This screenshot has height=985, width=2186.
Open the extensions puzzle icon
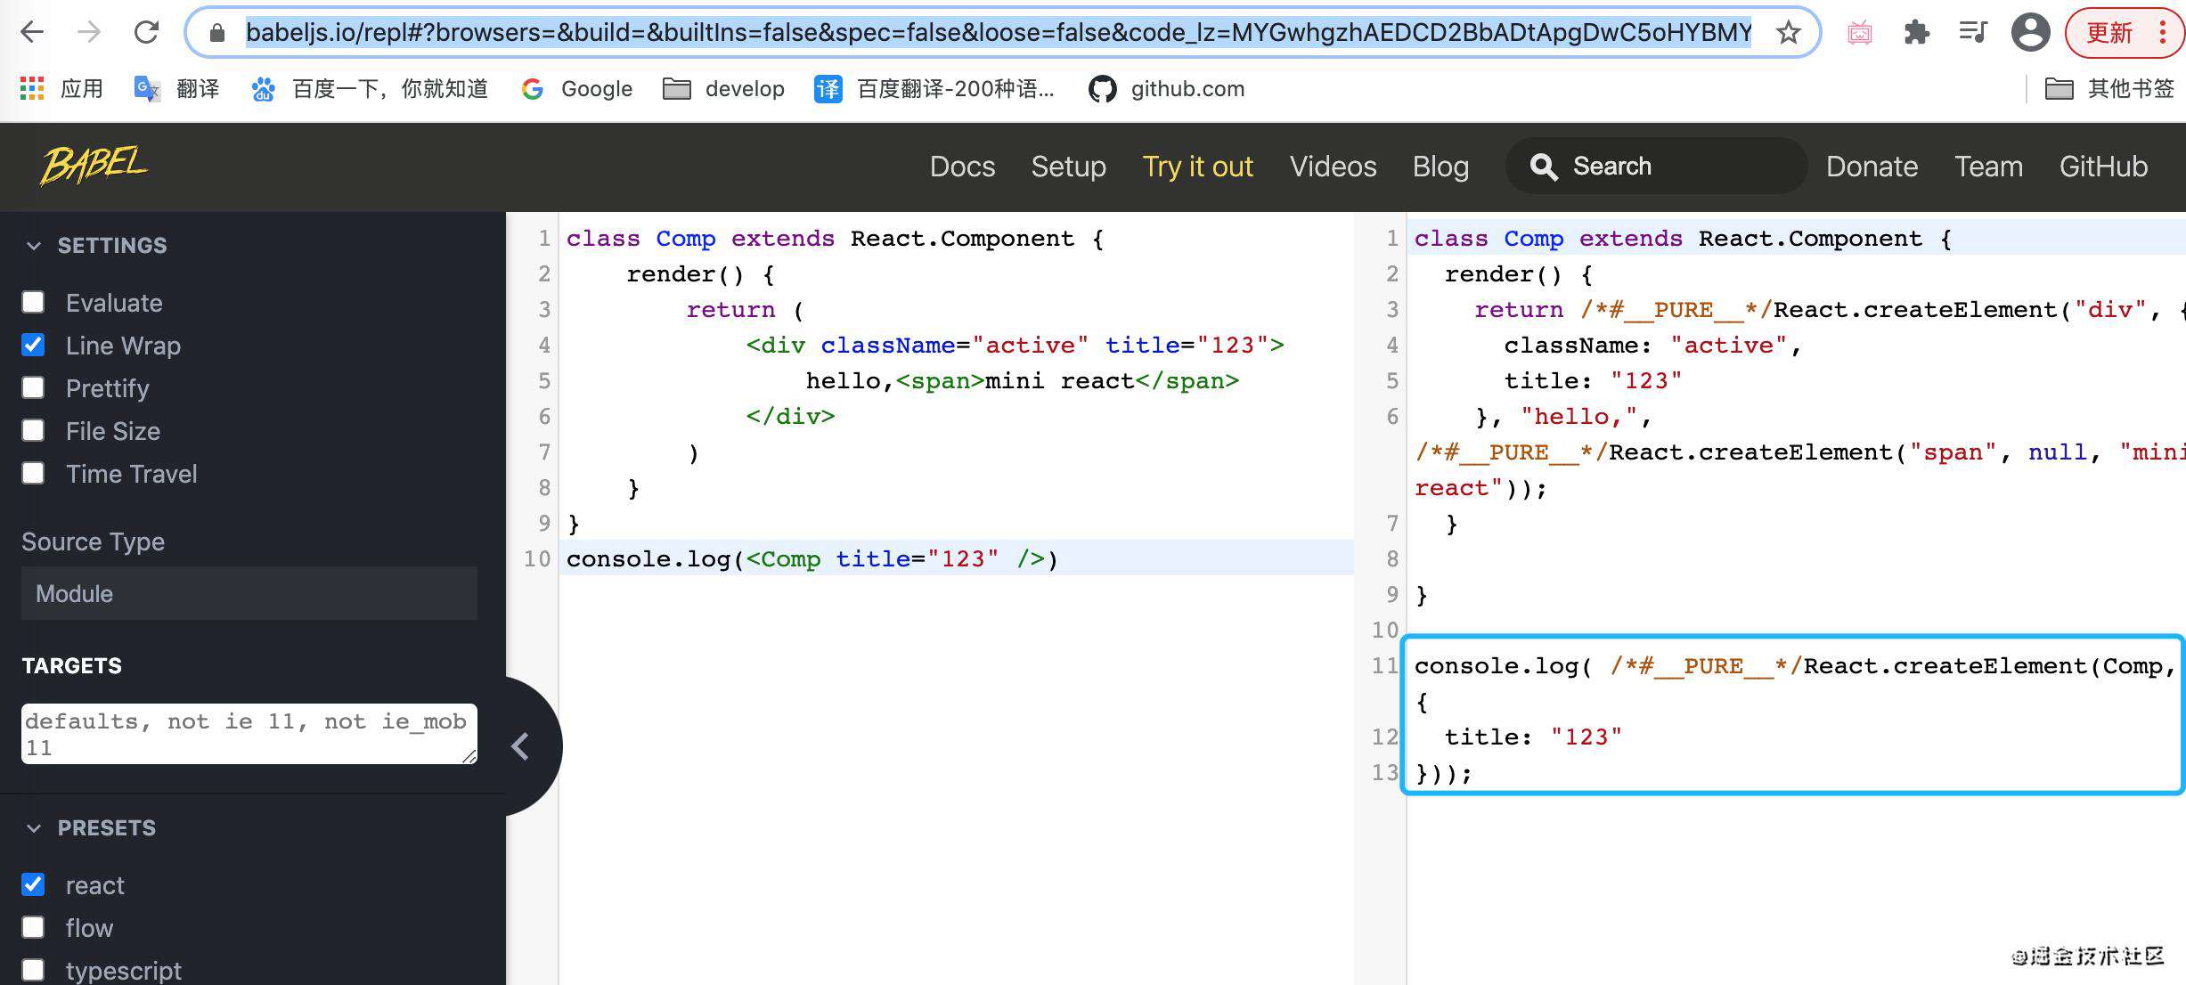pyautogui.click(x=1916, y=33)
